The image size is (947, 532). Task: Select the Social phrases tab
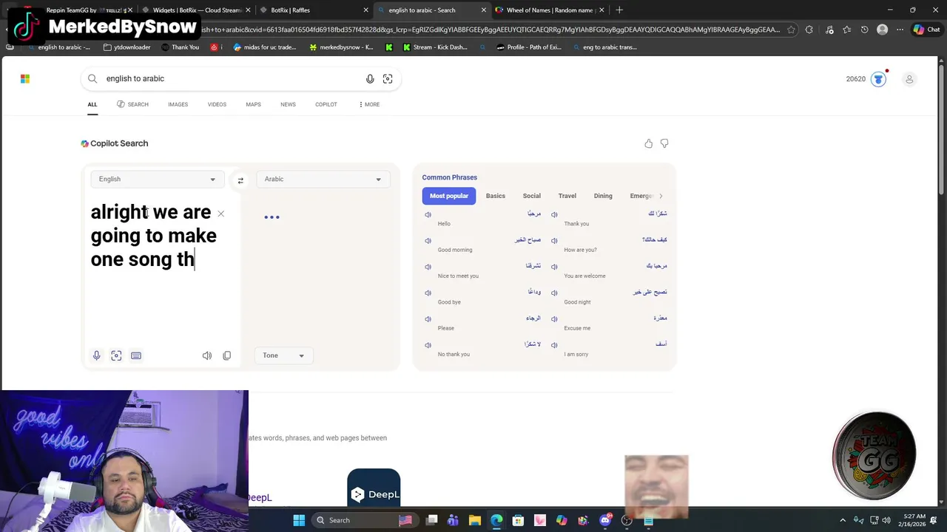[x=532, y=196]
